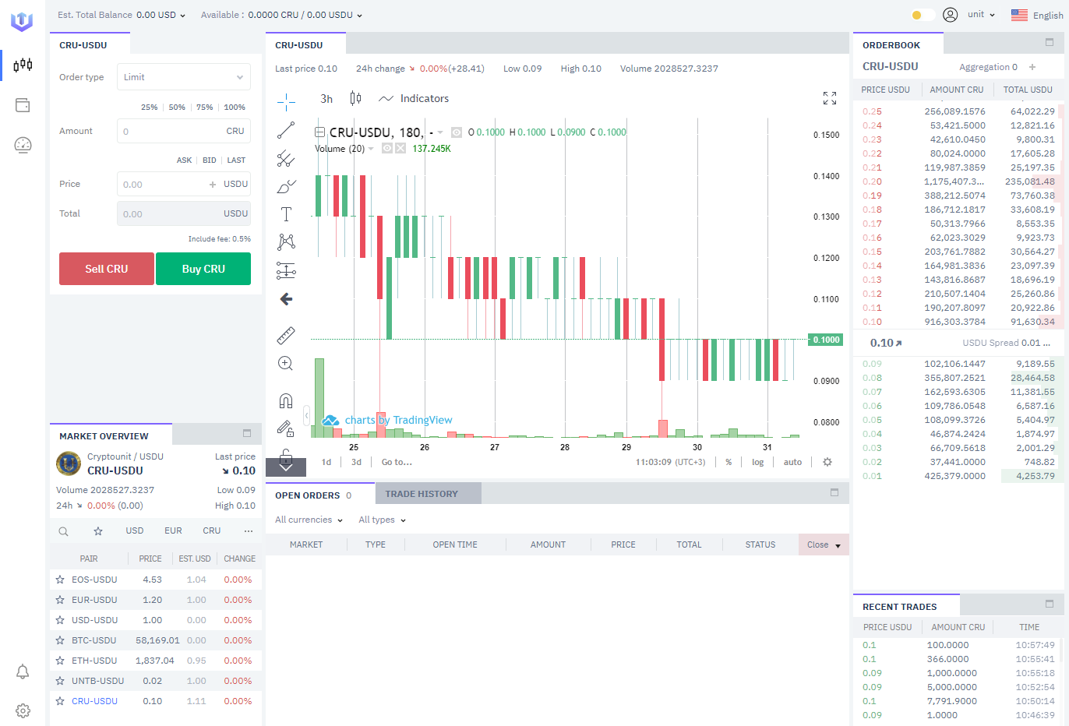Select the trend line drawing tool
1069x726 pixels.
tap(286, 130)
